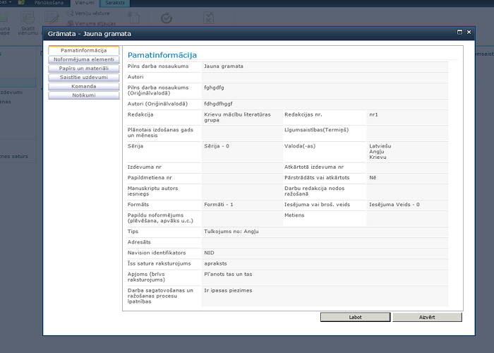This screenshot has width=494, height=353.
Task: Switch to Noformējuma elementi tab
Action: tap(84, 59)
